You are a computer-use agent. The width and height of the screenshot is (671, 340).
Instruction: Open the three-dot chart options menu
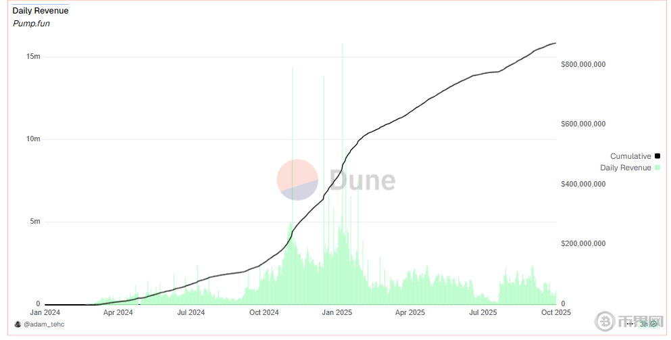coord(630,324)
